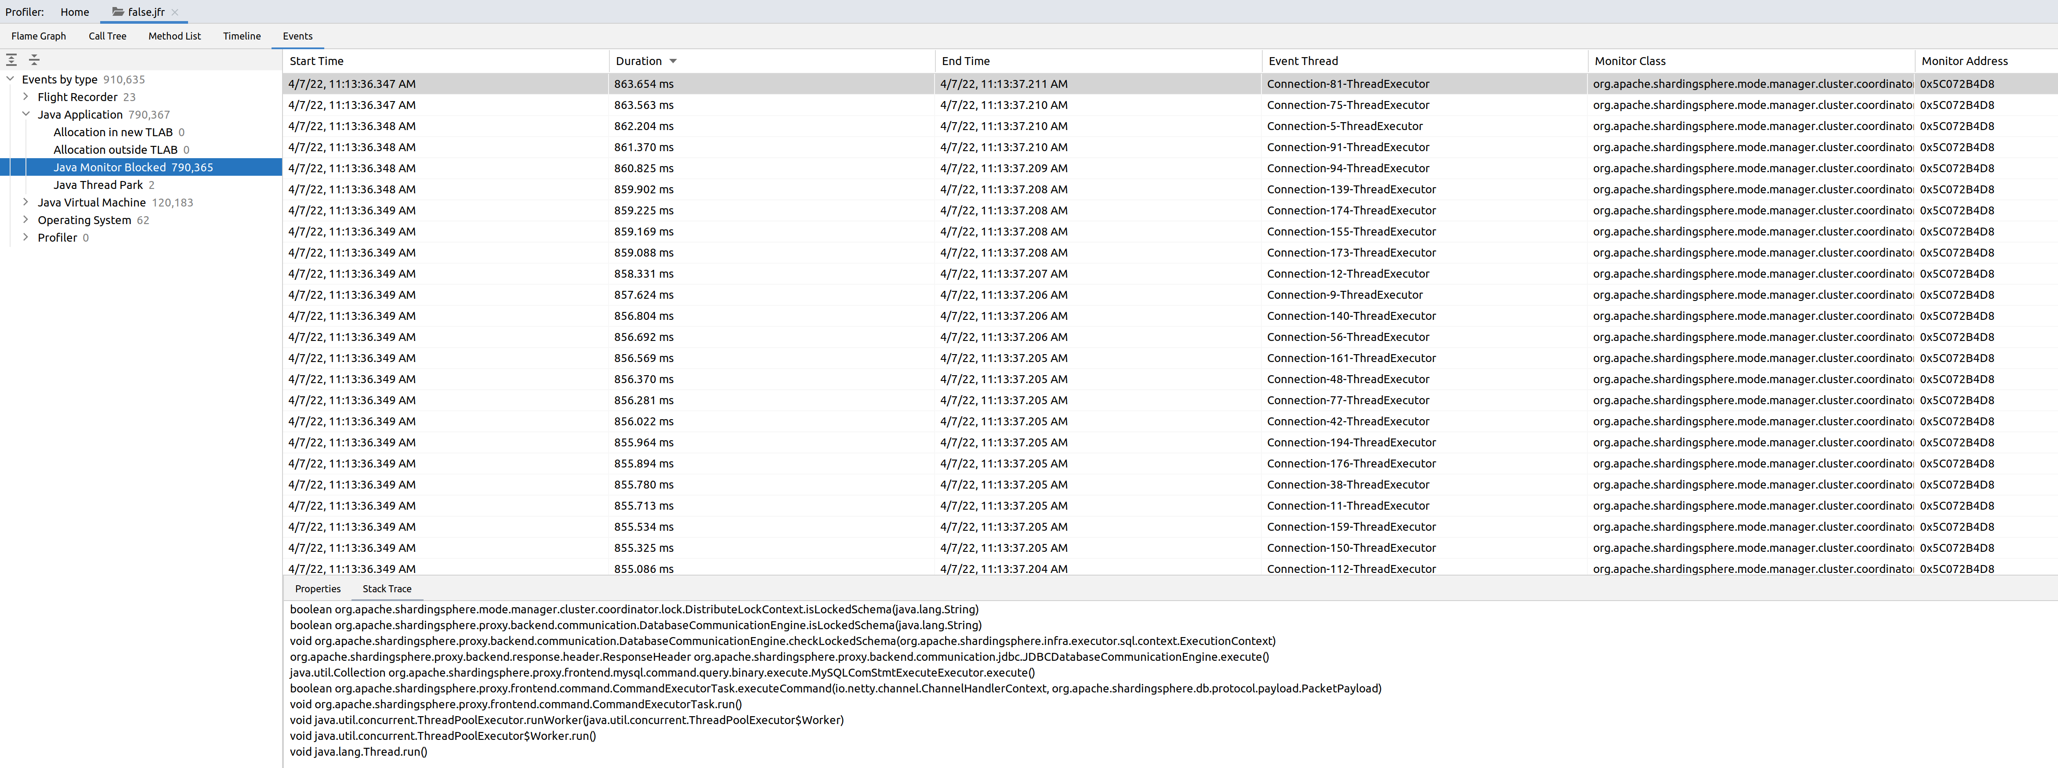
Task: Select row for Connection-150-ThreadExecutor
Action: point(1170,548)
